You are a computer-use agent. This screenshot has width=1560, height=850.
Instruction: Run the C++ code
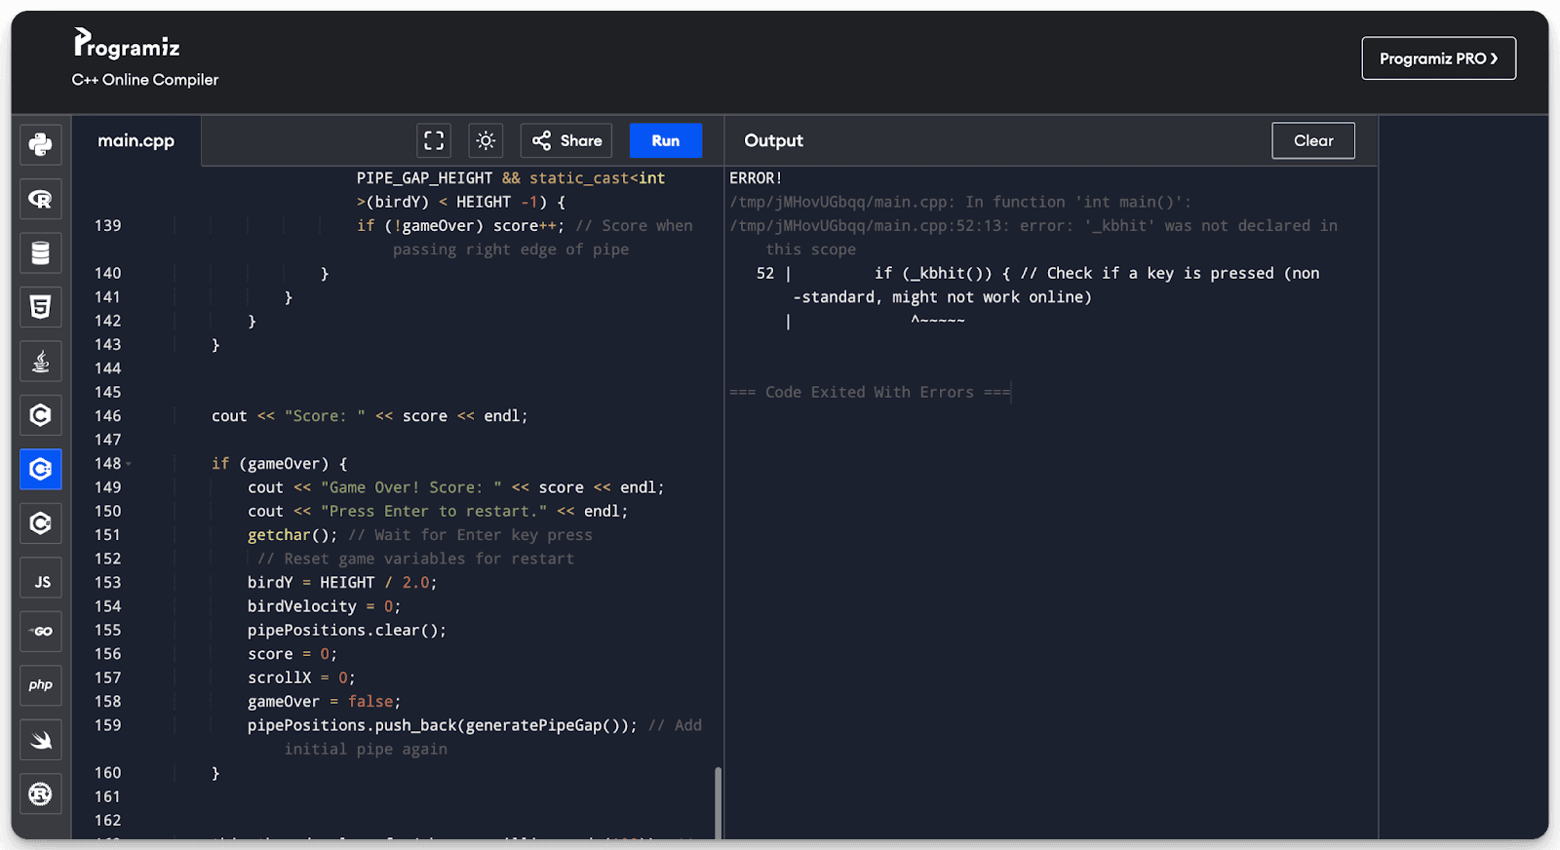pos(665,140)
